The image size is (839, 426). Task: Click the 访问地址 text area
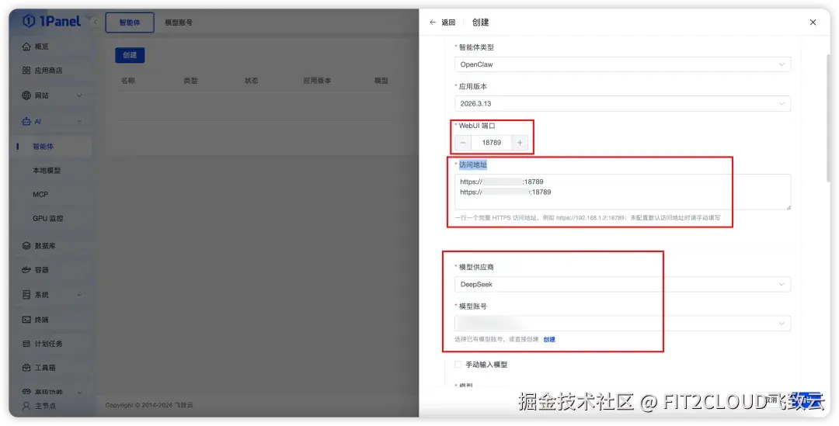click(622, 192)
